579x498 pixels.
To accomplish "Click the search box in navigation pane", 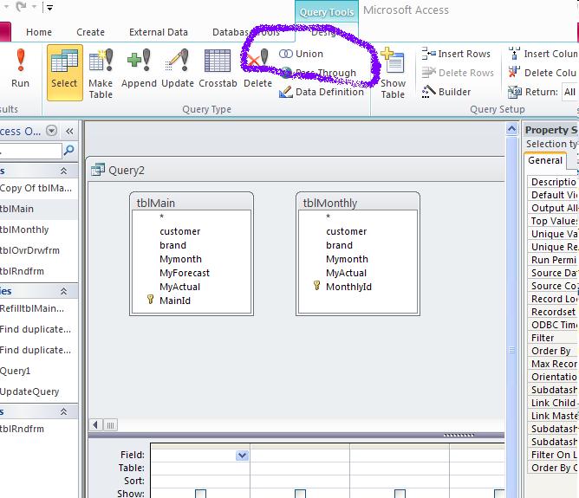I will tap(30, 151).
